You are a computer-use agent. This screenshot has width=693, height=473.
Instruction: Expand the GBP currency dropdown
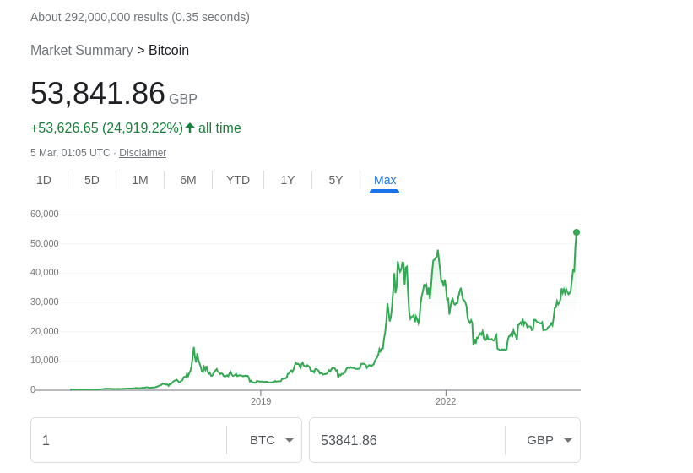click(x=543, y=440)
